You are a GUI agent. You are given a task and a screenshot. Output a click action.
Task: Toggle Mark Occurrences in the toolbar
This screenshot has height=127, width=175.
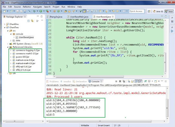point(84,11)
